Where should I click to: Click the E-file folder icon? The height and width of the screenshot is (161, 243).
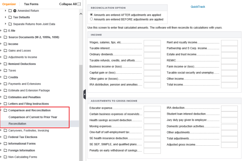coord(5,31)
